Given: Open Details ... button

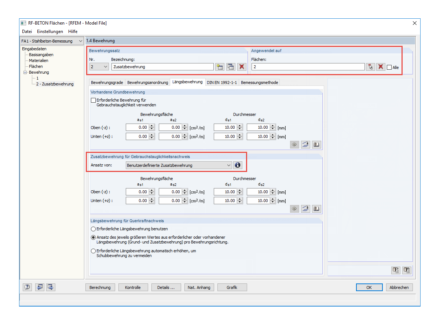Looking at the screenshot, I should click(166, 287).
